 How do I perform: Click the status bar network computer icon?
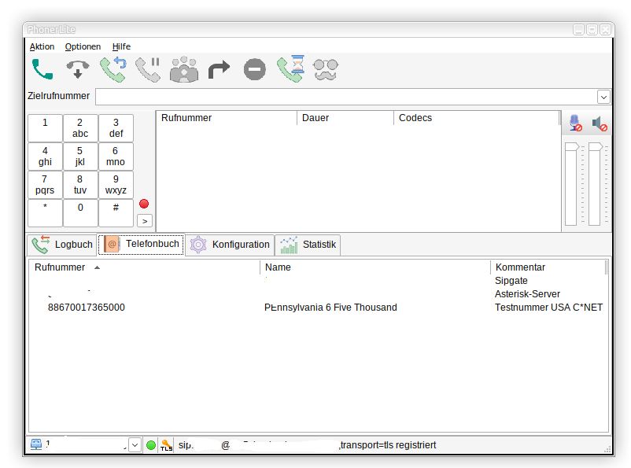click(x=36, y=444)
